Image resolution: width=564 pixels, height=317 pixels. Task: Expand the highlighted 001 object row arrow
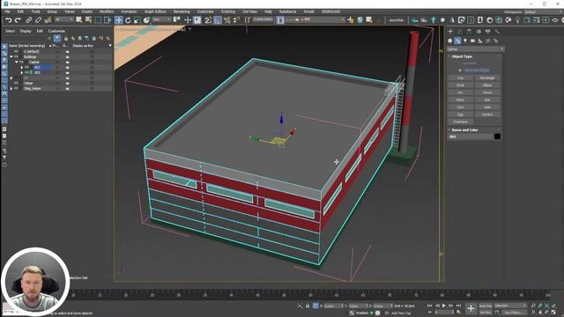(x=21, y=67)
